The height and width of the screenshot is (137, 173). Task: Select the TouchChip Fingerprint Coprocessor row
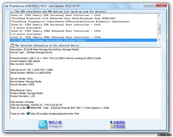coord(84,22)
